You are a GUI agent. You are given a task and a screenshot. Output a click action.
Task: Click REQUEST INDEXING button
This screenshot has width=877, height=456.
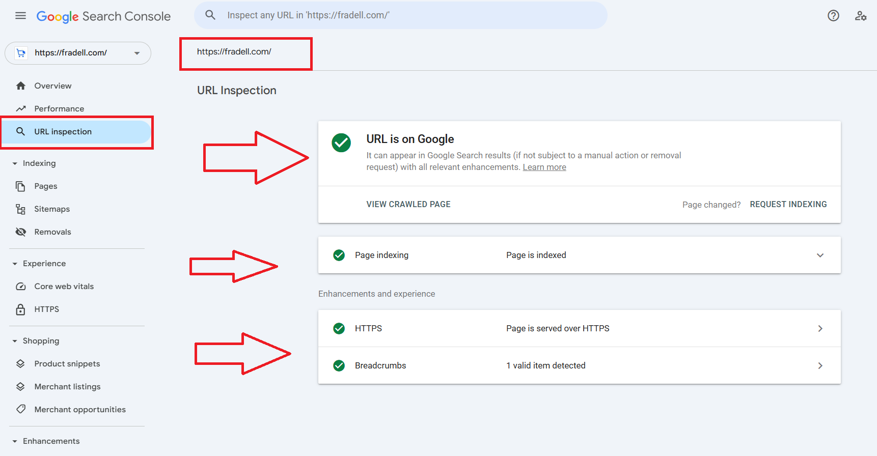[x=788, y=205]
